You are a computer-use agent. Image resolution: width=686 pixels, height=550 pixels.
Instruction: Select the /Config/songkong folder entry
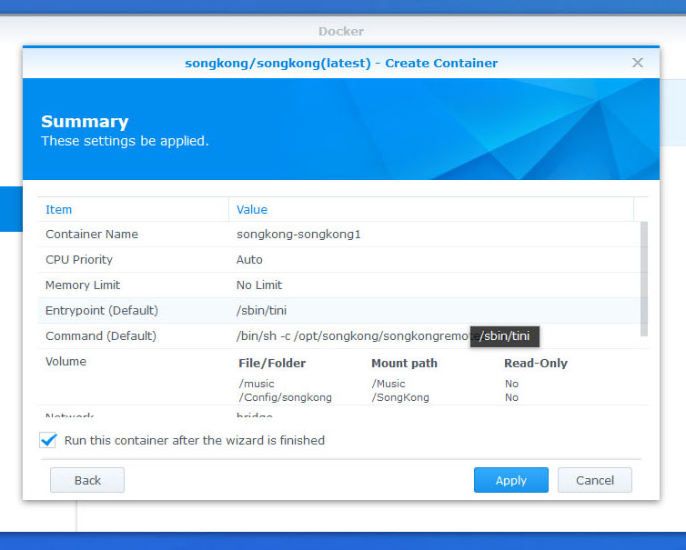[x=286, y=397]
